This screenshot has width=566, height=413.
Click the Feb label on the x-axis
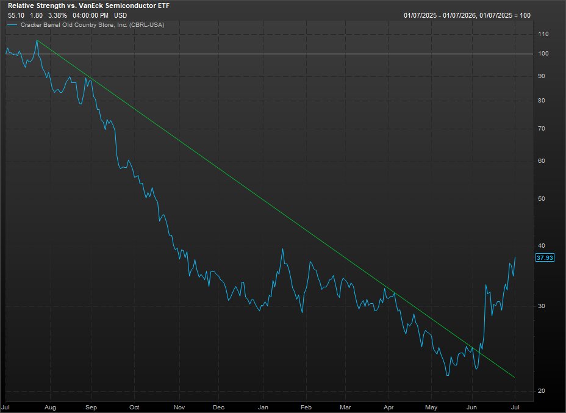click(306, 408)
